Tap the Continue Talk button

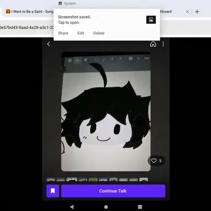point(113,191)
